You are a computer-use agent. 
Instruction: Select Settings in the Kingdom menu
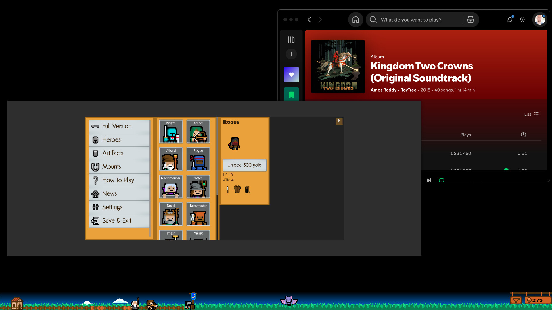coord(112,207)
